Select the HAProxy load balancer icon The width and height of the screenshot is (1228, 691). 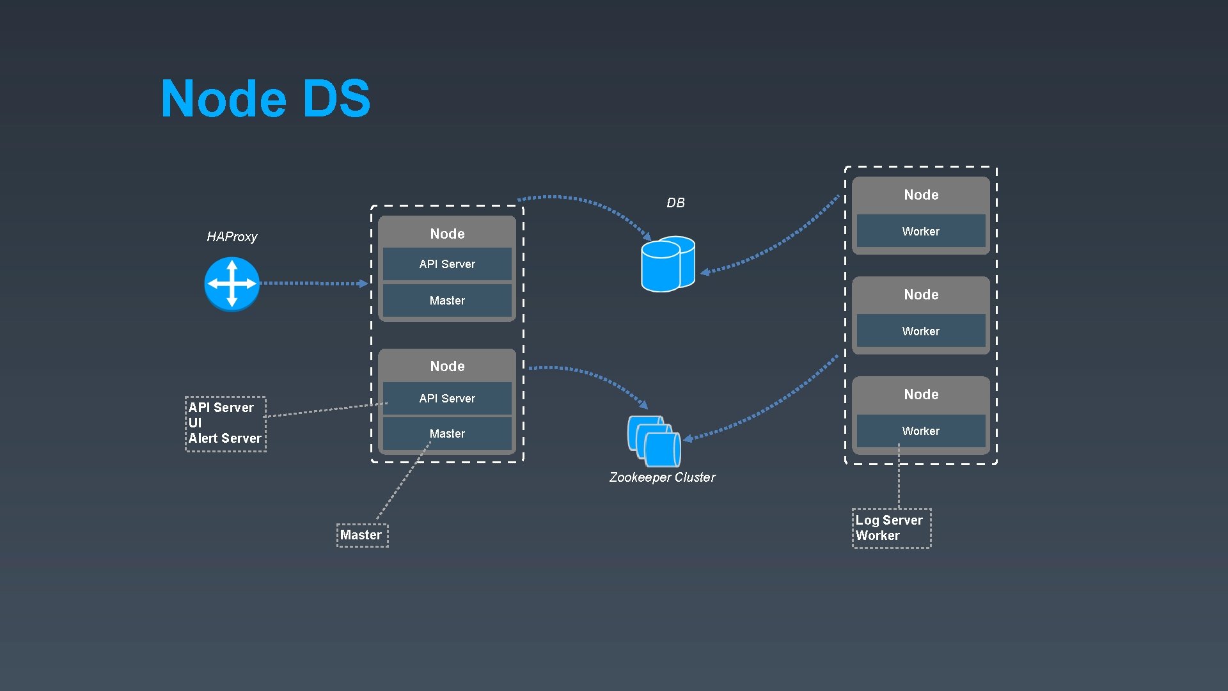(232, 283)
